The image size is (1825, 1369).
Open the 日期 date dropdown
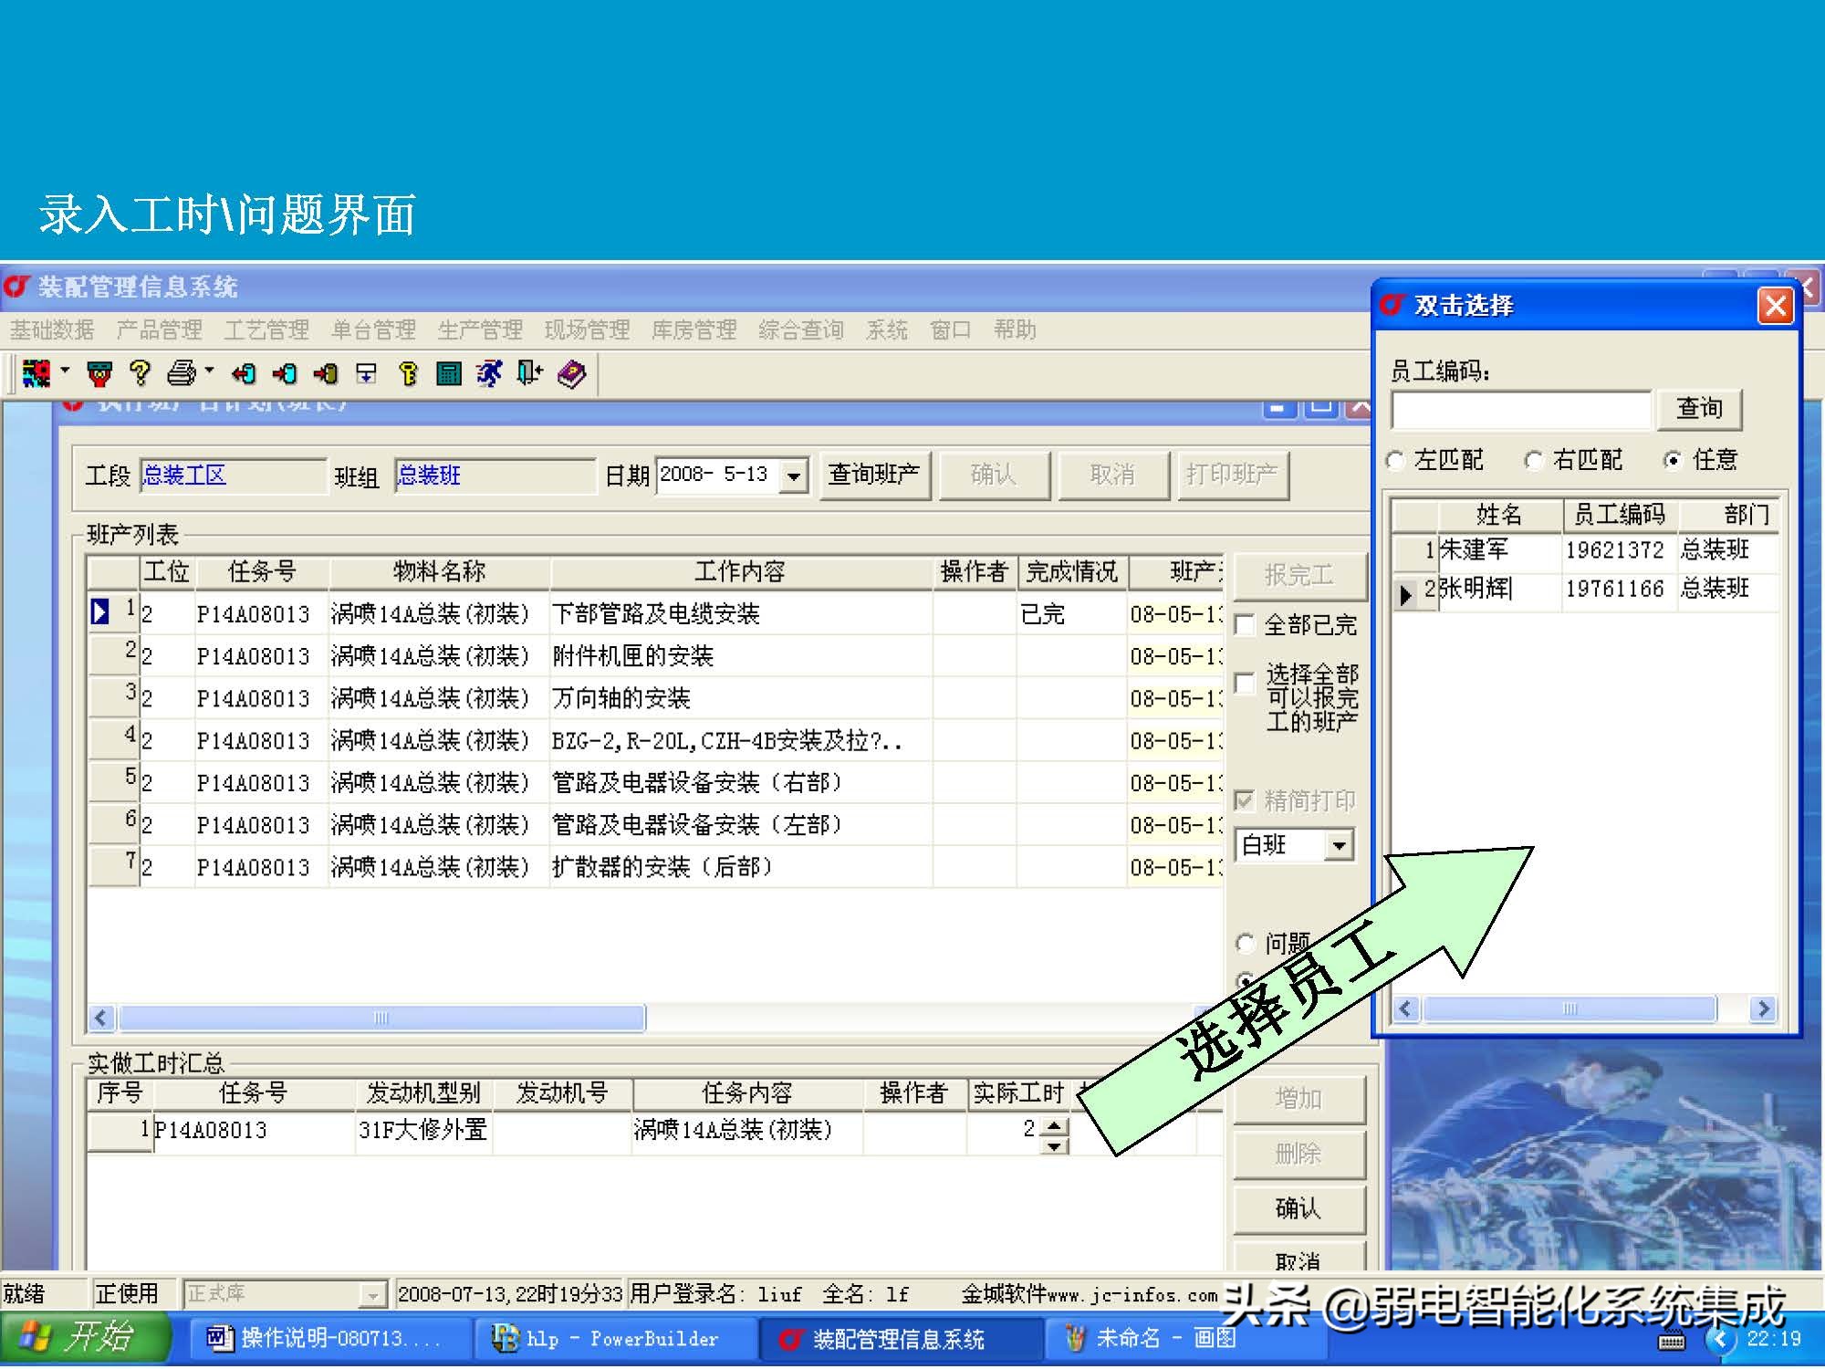(795, 475)
